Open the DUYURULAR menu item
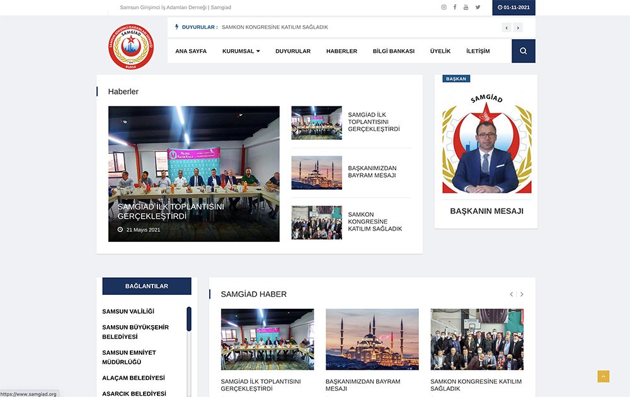 pos(293,51)
